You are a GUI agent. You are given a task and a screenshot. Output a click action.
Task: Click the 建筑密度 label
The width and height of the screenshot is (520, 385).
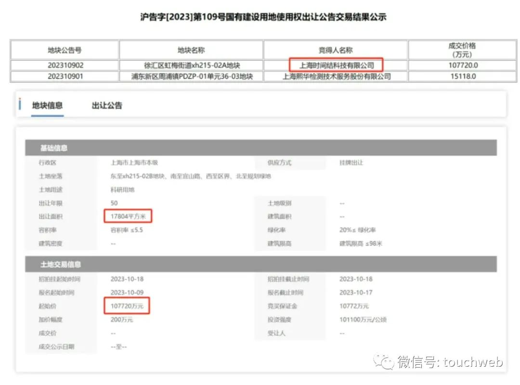[51, 243]
